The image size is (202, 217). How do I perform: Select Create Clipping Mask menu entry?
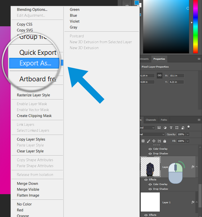pos(34,116)
